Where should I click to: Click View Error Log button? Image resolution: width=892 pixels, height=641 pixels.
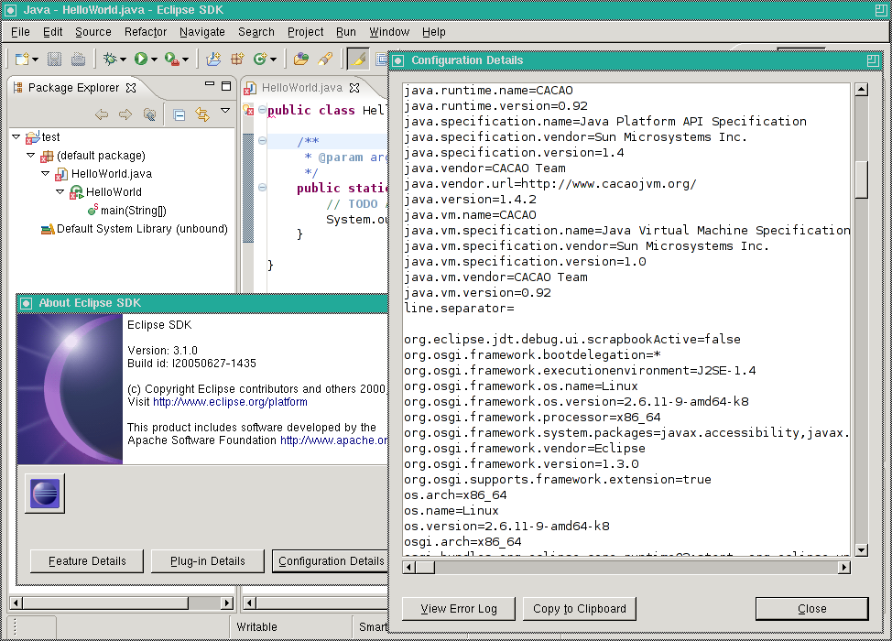459,609
